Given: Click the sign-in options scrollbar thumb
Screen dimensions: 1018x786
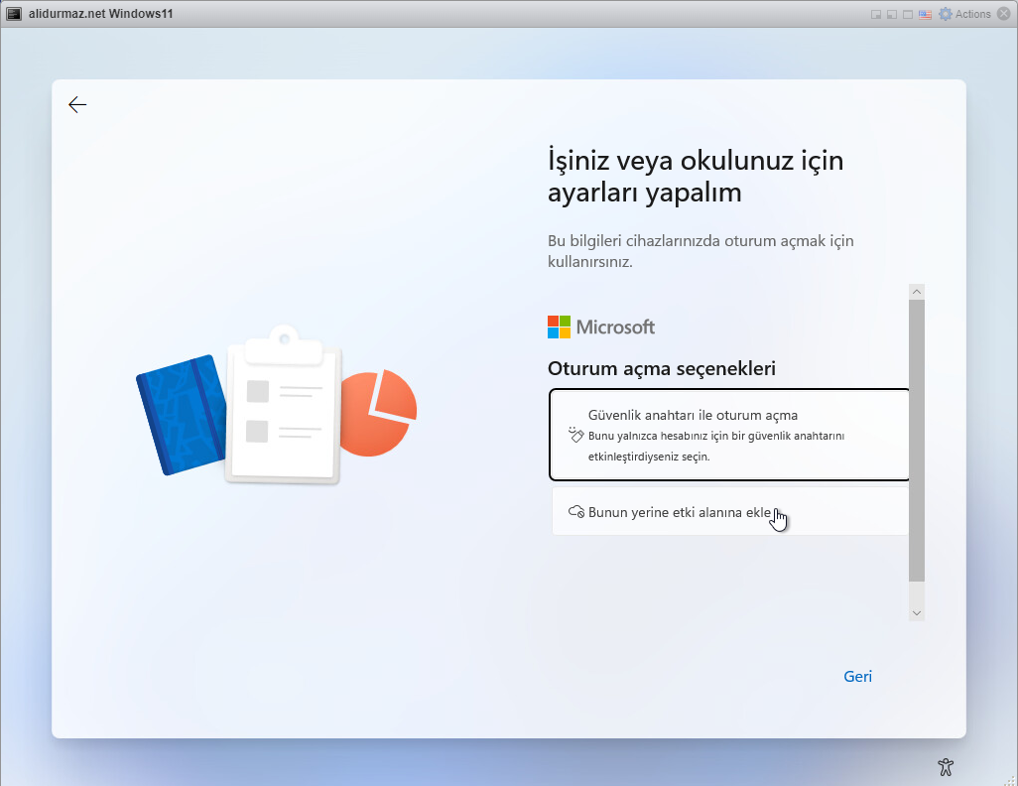Looking at the screenshot, I should (917, 440).
